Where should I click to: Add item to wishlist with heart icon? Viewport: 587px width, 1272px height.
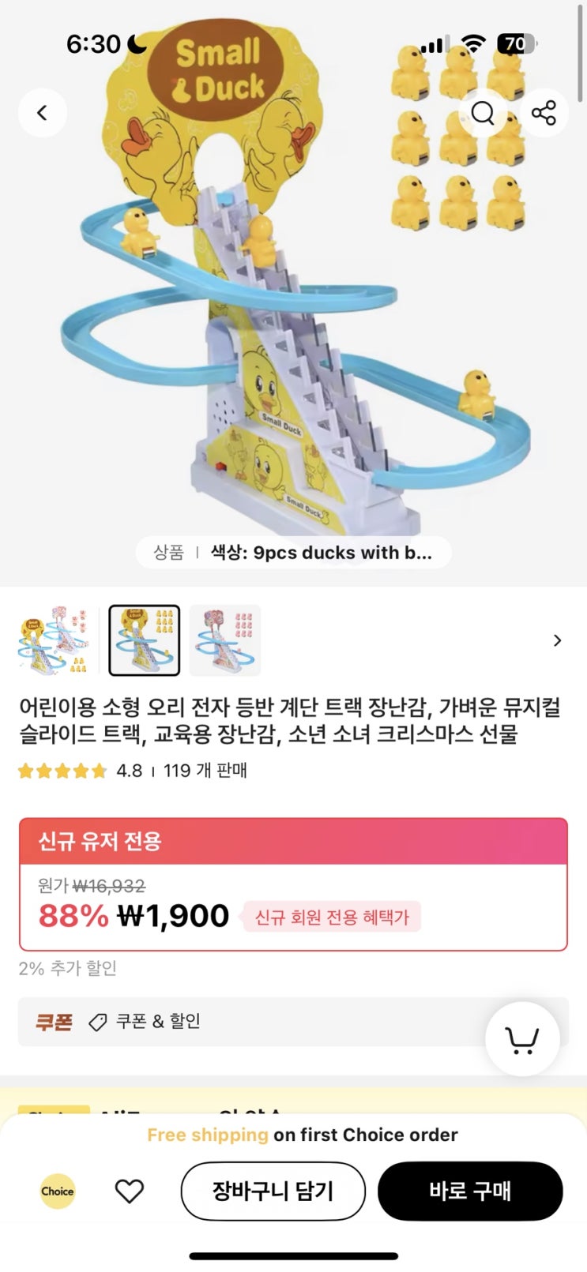[x=130, y=1191]
